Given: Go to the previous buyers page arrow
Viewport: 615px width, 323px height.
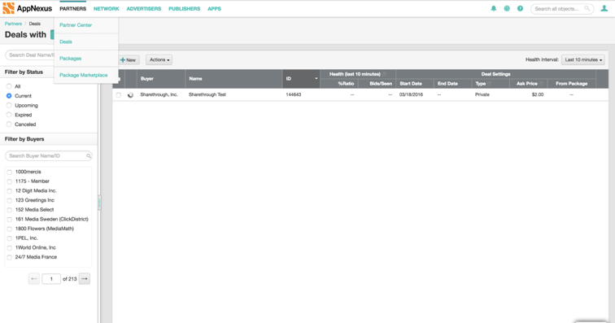Looking at the screenshot, I should coord(34,278).
